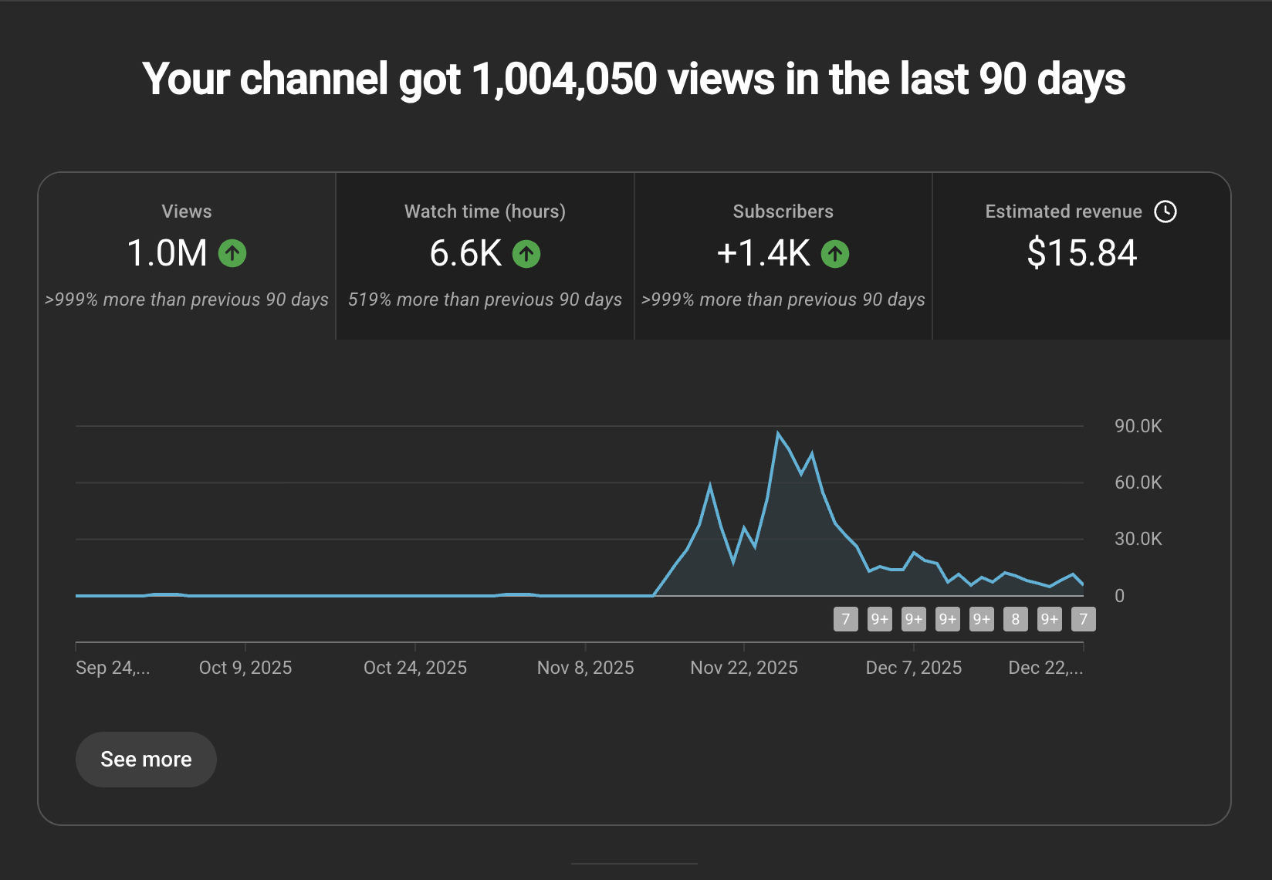Show the Estimated revenue tab
The image size is (1272, 880).
pos(1081,255)
